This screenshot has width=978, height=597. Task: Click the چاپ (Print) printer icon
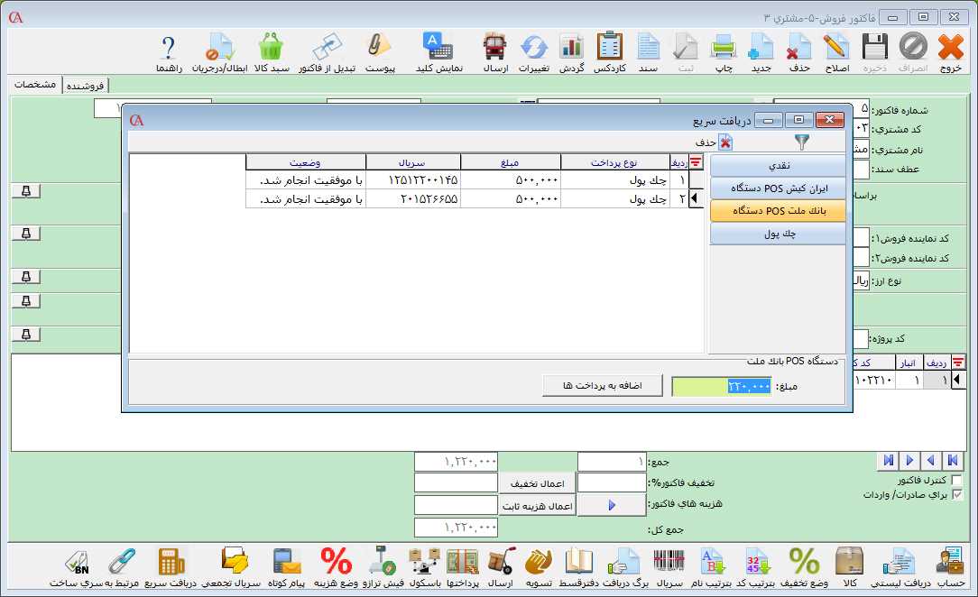click(x=724, y=51)
